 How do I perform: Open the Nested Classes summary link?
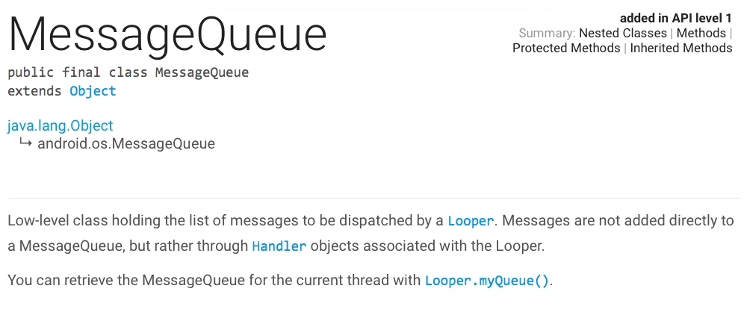622,33
